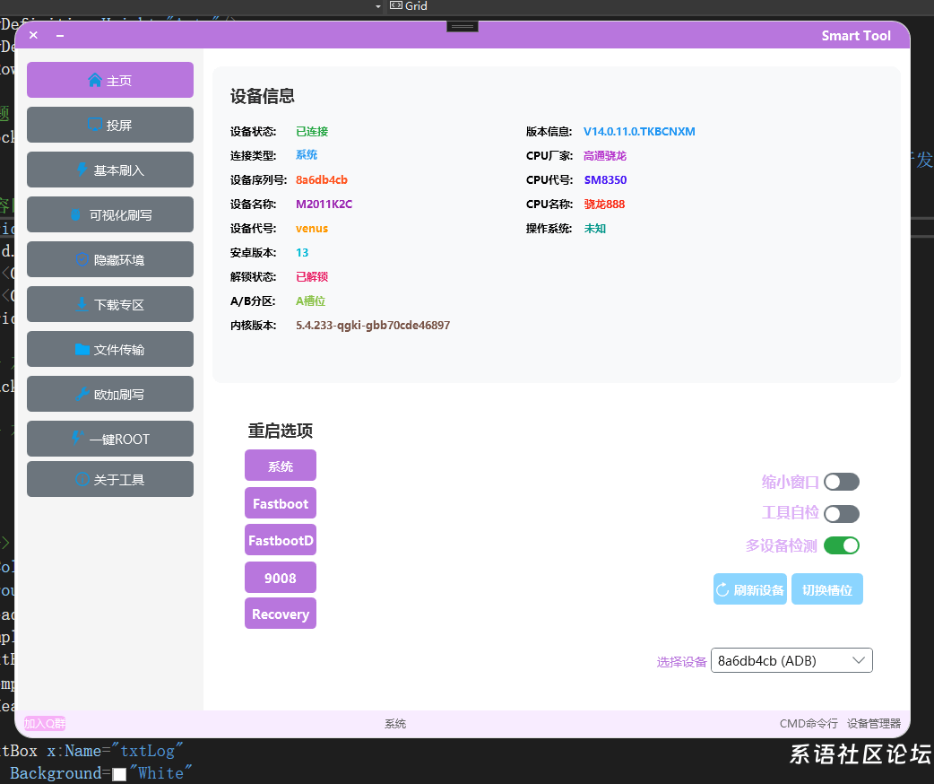This screenshot has width=934, height=784.
Task: Enable the 缩小窗口 toggle
Action: pos(841,482)
